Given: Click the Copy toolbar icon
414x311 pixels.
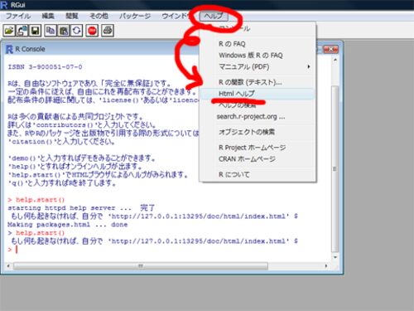Looking at the screenshot, I should coord(51,31).
